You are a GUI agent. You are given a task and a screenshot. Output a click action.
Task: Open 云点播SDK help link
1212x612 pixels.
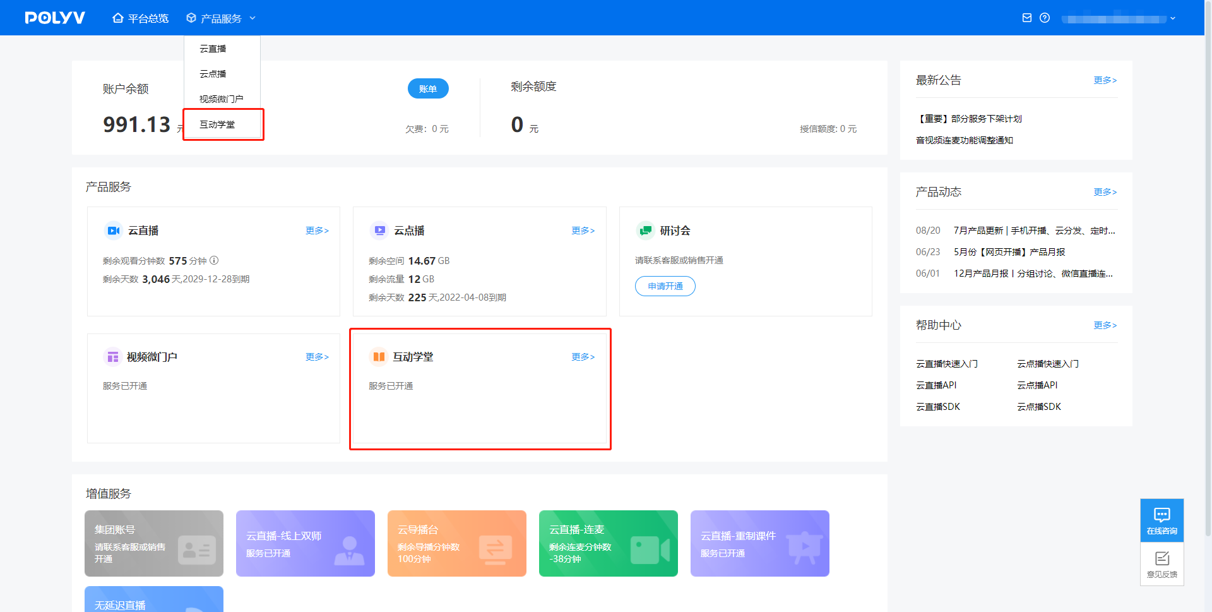[1039, 407]
